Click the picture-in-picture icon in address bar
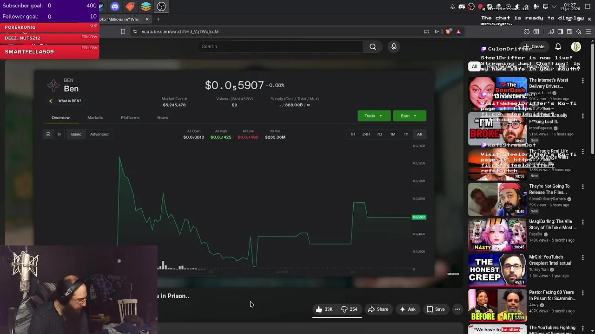This screenshot has width=595, height=334. tap(426, 32)
